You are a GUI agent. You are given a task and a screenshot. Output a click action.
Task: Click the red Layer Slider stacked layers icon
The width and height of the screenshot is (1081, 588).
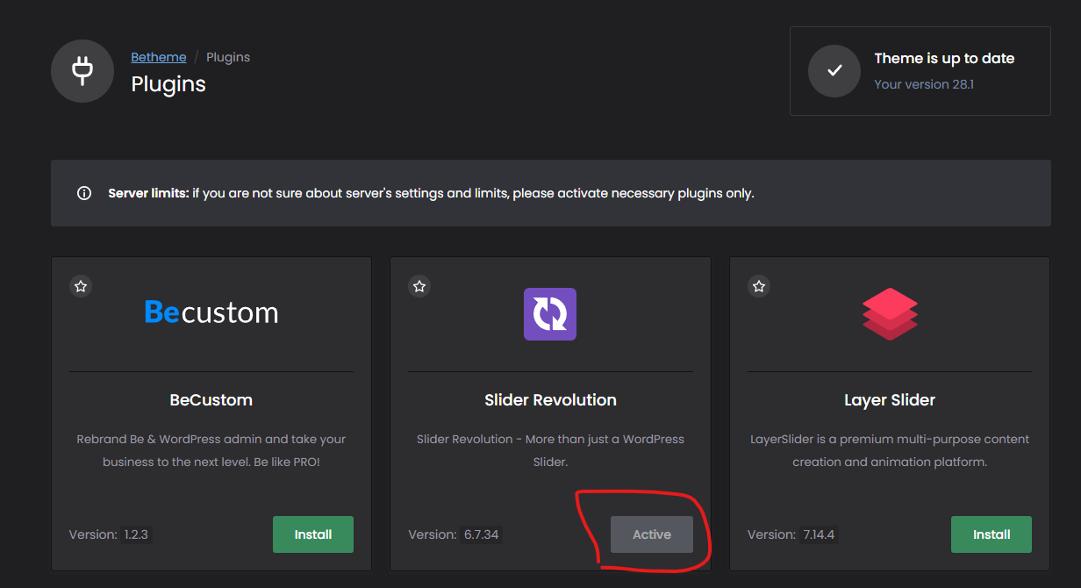click(890, 314)
